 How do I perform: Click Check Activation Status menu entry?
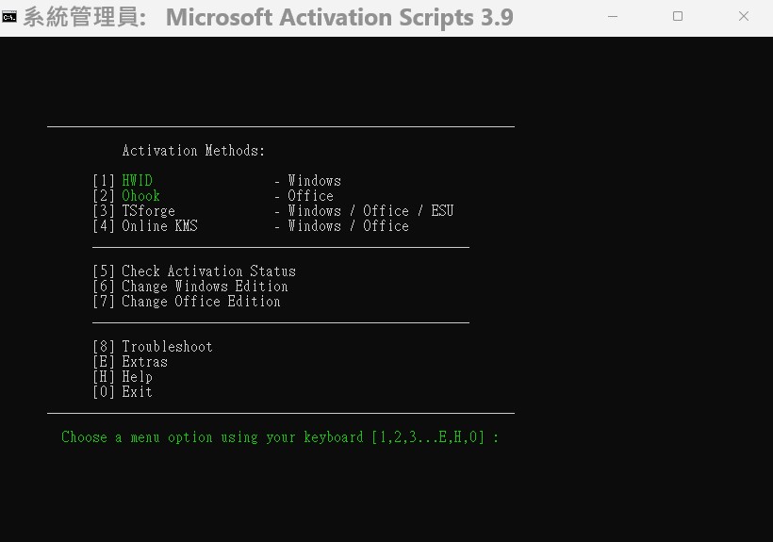tap(208, 271)
